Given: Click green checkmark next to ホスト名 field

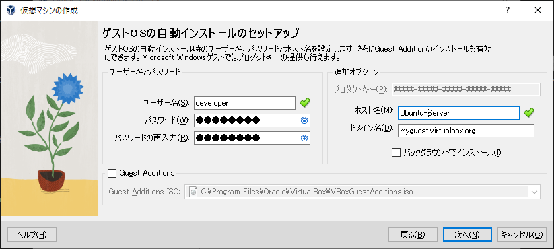Looking at the screenshot, I should 529,113.
